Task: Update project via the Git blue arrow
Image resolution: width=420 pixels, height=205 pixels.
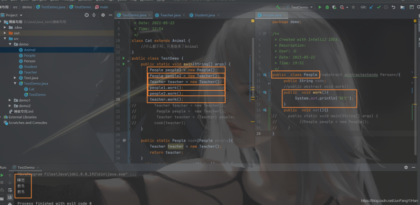Action: pyautogui.click(x=371, y=7)
